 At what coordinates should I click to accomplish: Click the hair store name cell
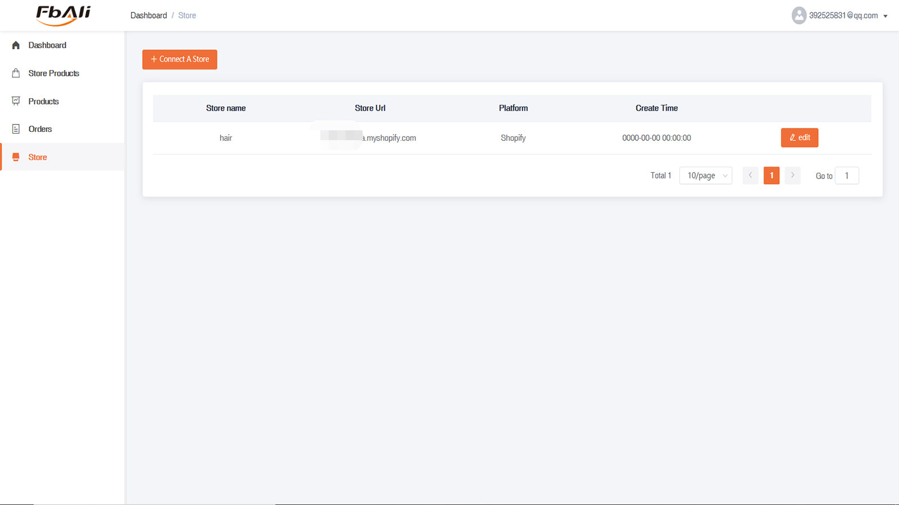pyautogui.click(x=226, y=138)
